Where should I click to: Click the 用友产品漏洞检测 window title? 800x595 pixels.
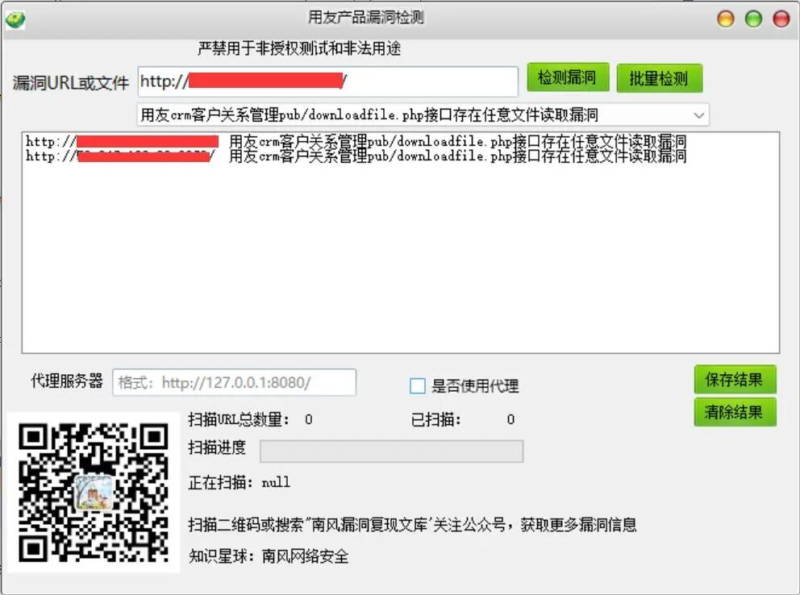click(x=366, y=18)
